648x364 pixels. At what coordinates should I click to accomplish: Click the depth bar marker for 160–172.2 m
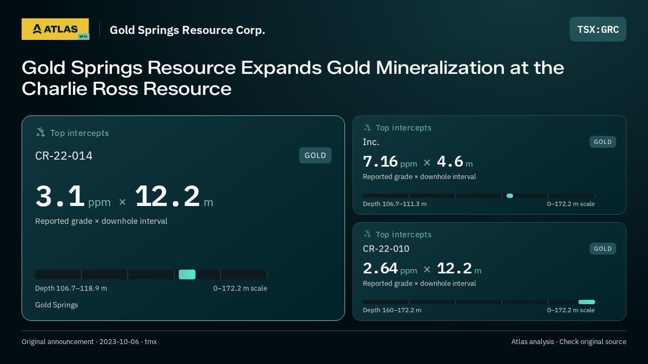pos(586,302)
